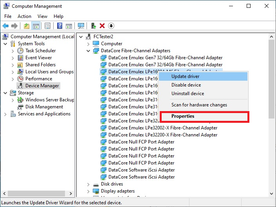This screenshot has width=276, height=207.
Task: Click the vertical scrollbar down arrow
Action: [272, 194]
